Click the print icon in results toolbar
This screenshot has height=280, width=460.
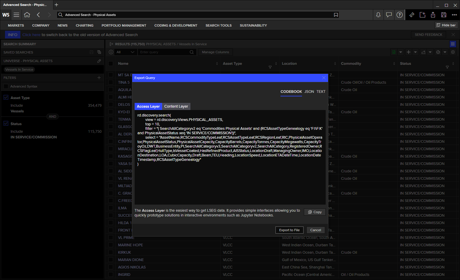pyautogui.click(x=438, y=52)
